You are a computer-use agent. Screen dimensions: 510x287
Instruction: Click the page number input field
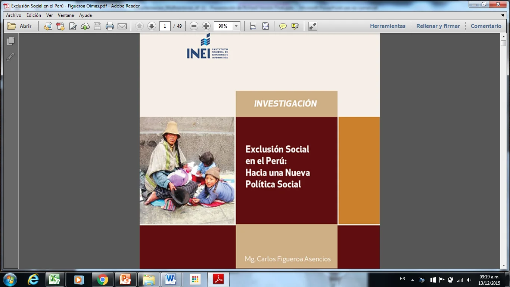pos(165,26)
